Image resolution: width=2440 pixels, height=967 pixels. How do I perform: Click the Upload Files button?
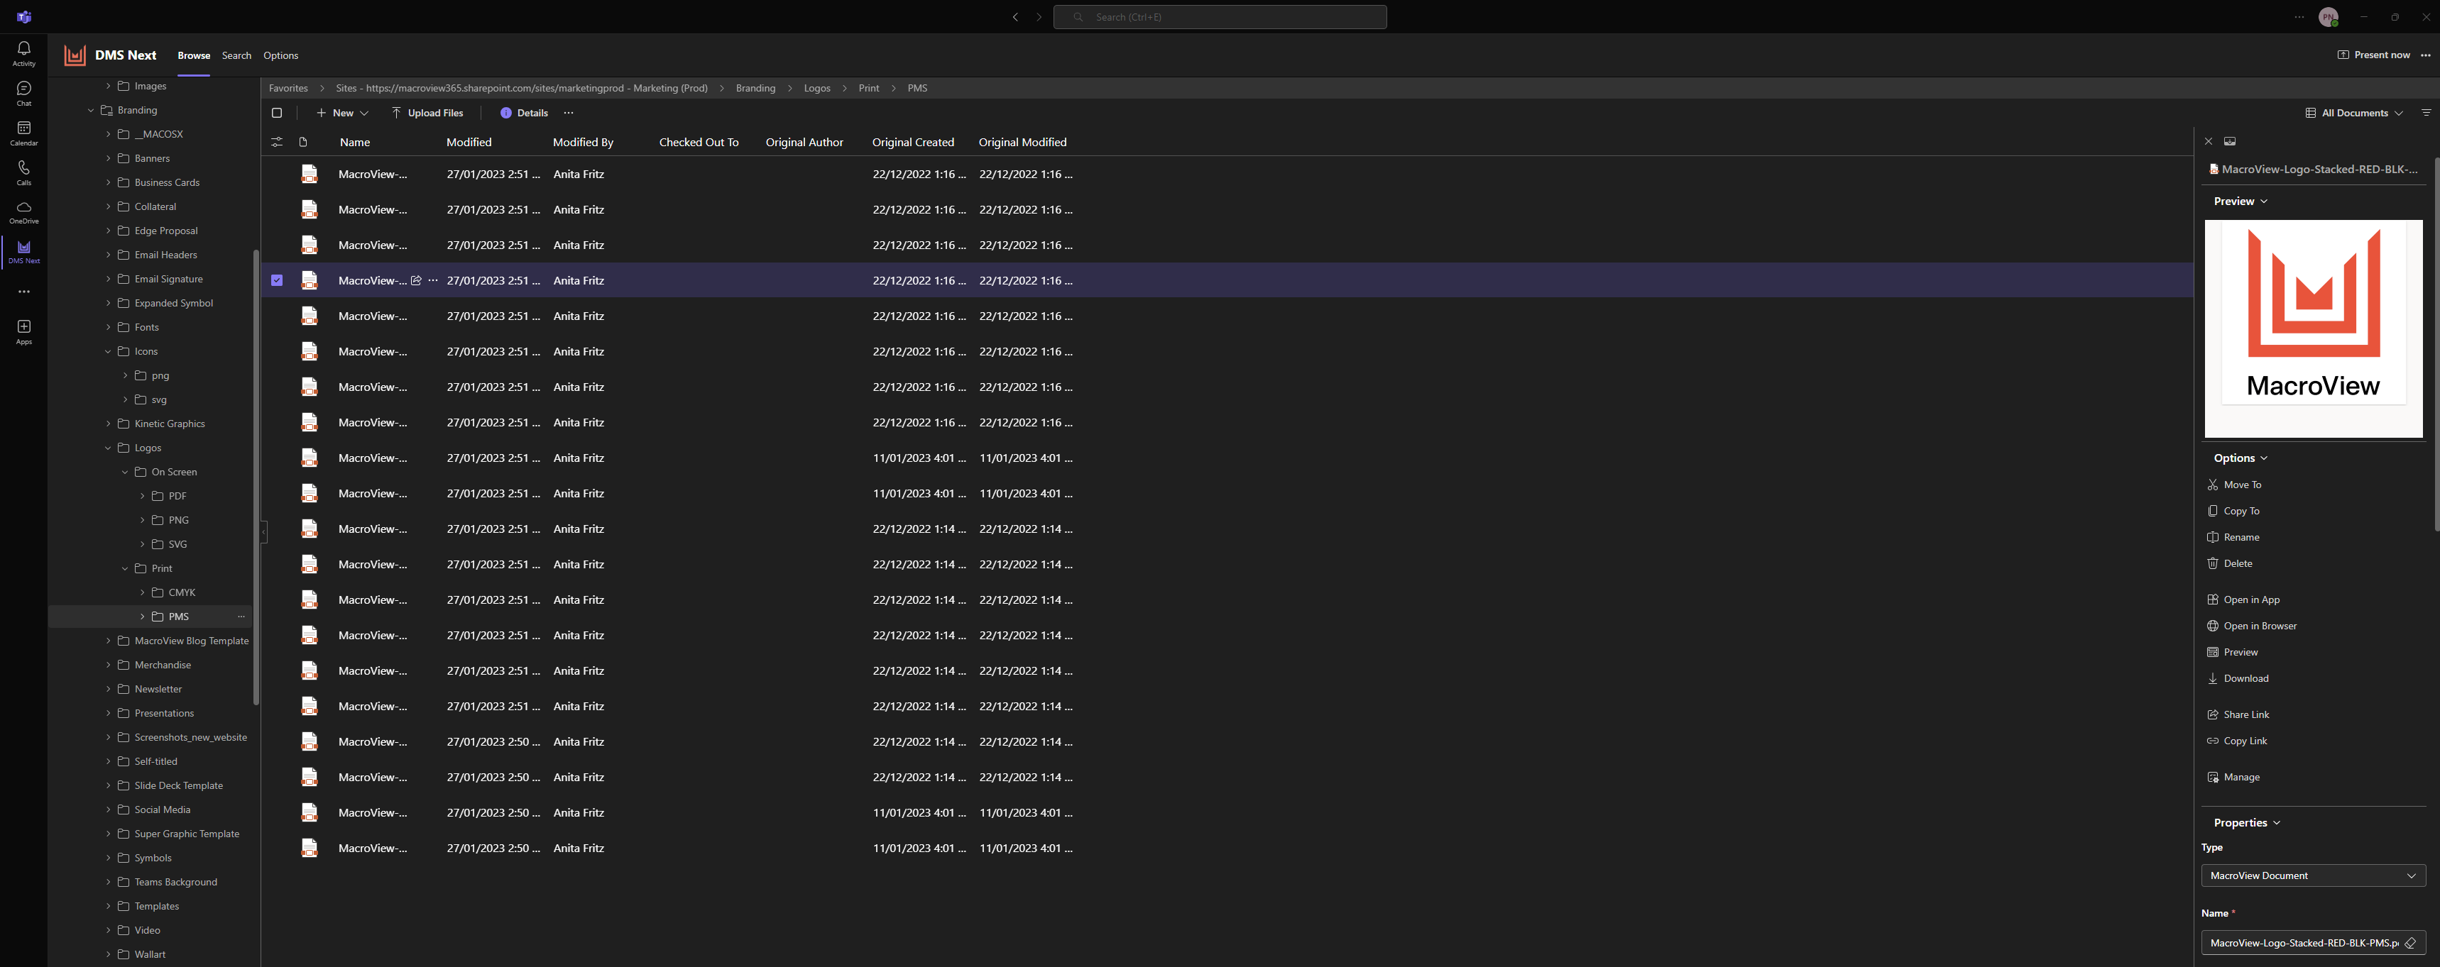click(x=427, y=113)
